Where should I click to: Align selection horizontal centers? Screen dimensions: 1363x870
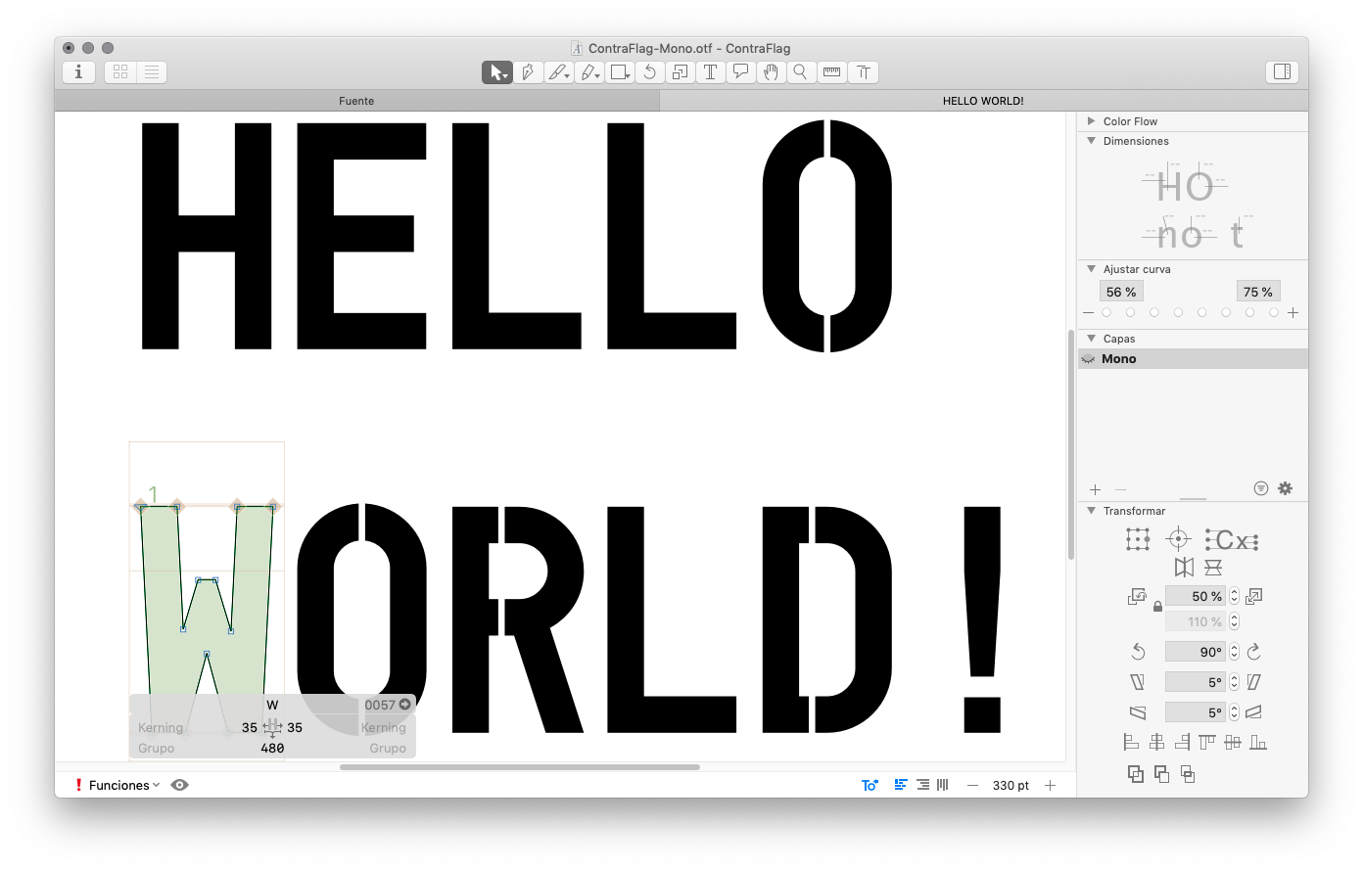coord(1157,743)
